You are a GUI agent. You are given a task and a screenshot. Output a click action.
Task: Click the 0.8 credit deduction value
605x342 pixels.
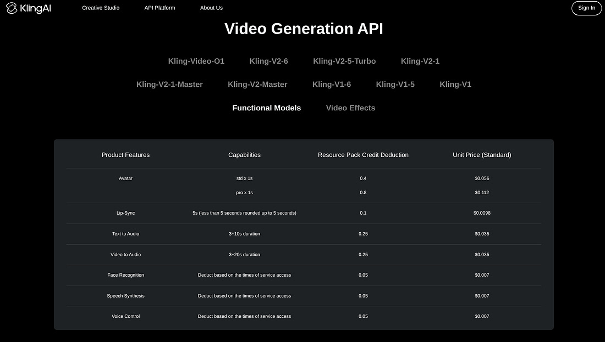(x=363, y=193)
